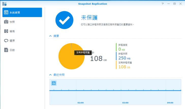Click the 複寫 replication icon in sidebar
Viewport: 185px width, 109px height.
pyautogui.click(x=6, y=31)
